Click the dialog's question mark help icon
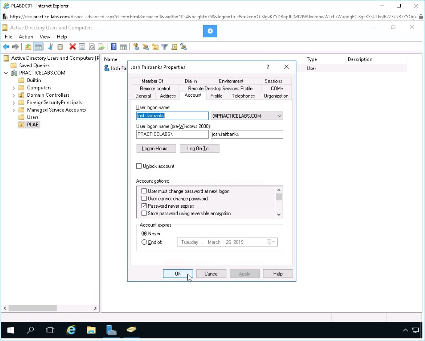Screen dimensions: 425x341 (268, 67)
